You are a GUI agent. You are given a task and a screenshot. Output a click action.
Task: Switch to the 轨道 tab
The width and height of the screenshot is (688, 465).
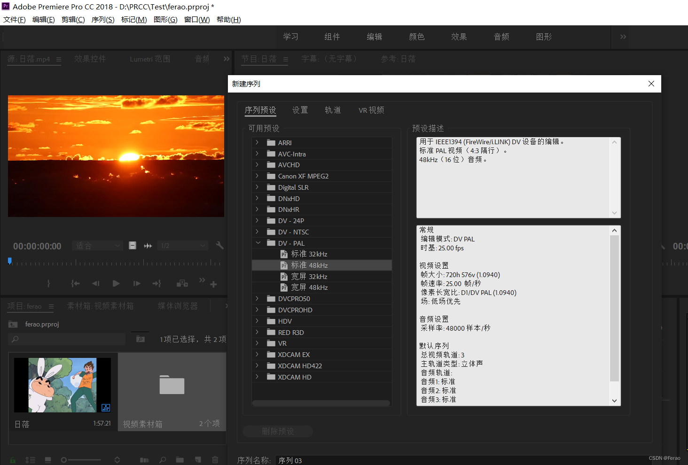click(x=333, y=110)
